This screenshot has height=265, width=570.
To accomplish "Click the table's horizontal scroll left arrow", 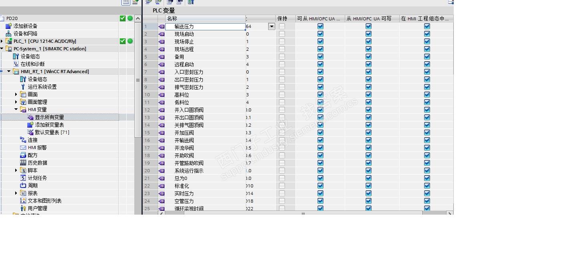I will point(162,213).
